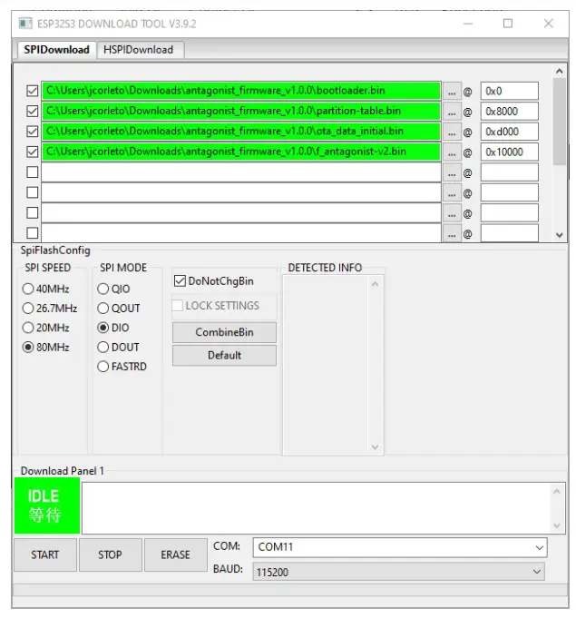
Task: Enable the fifth empty file row checkbox
Action: click(33, 172)
